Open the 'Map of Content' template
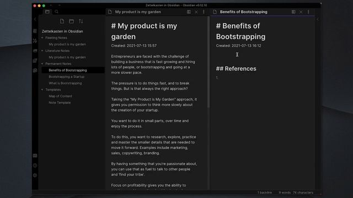The width and height of the screenshot is (353, 198). [60, 96]
